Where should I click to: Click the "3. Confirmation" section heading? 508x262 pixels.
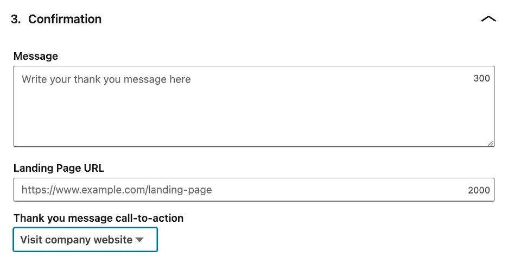(x=56, y=19)
